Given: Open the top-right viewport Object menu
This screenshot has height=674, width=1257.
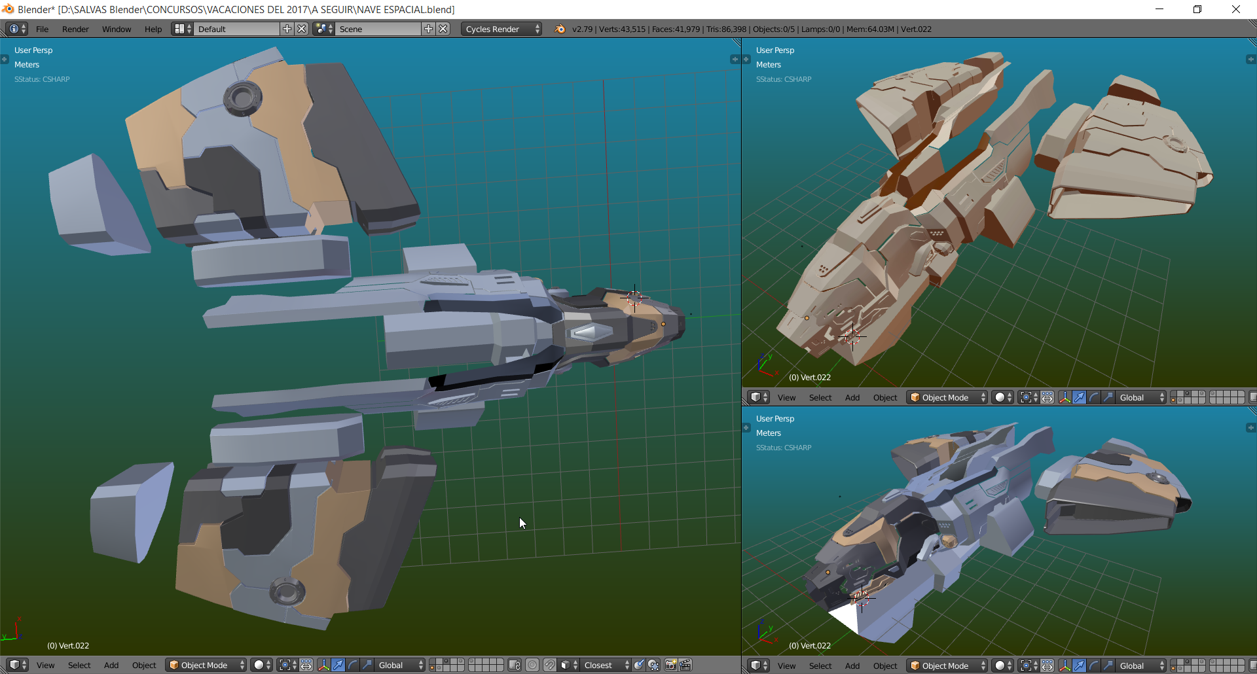Looking at the screenshot, I should point(885,397).
